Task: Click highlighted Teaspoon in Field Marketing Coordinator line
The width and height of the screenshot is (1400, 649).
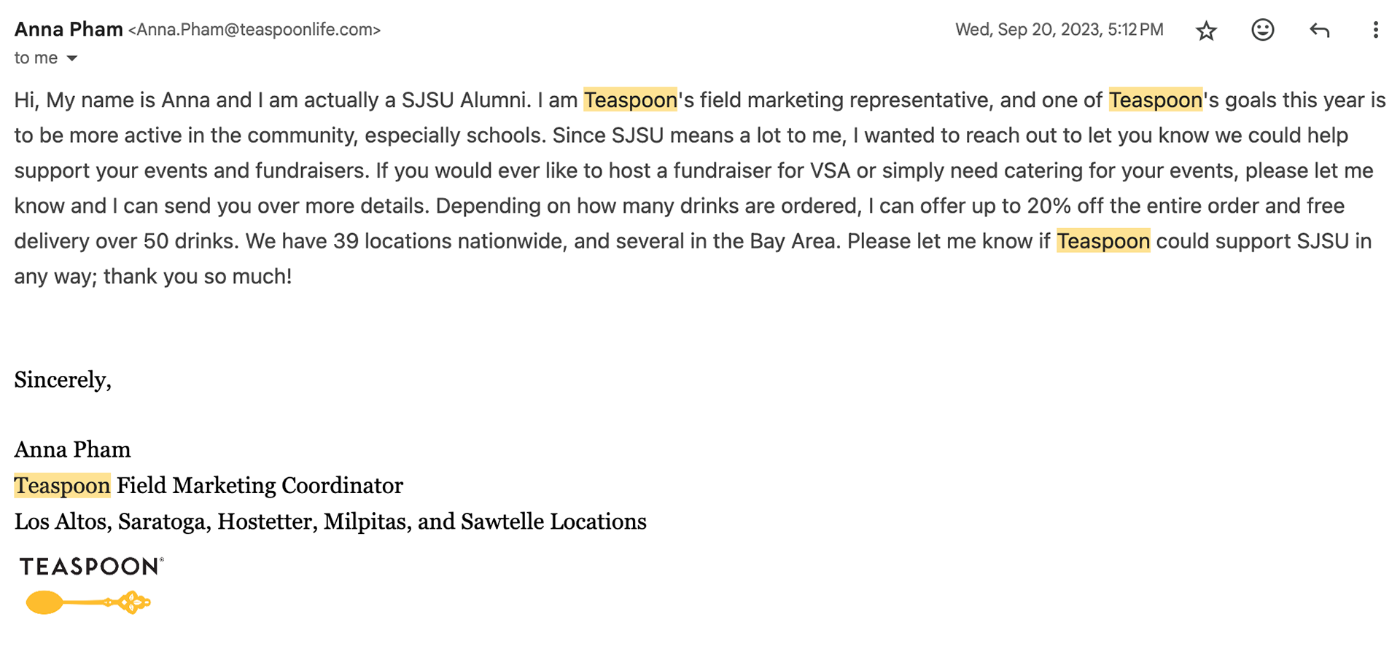Action: 62,486
